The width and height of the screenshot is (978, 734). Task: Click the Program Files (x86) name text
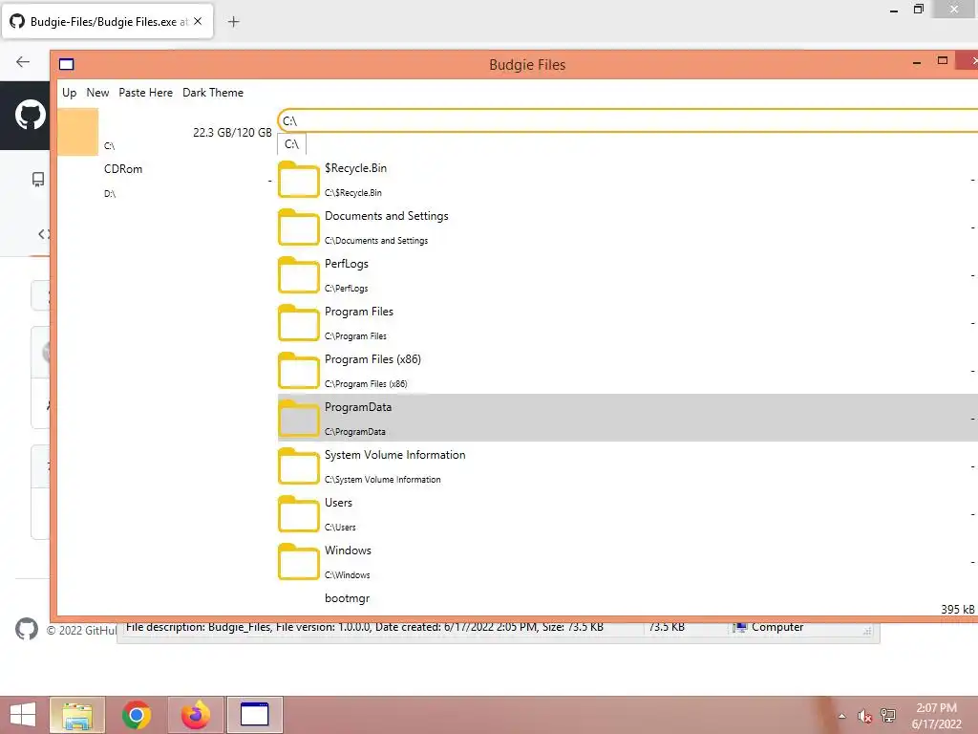373,359
